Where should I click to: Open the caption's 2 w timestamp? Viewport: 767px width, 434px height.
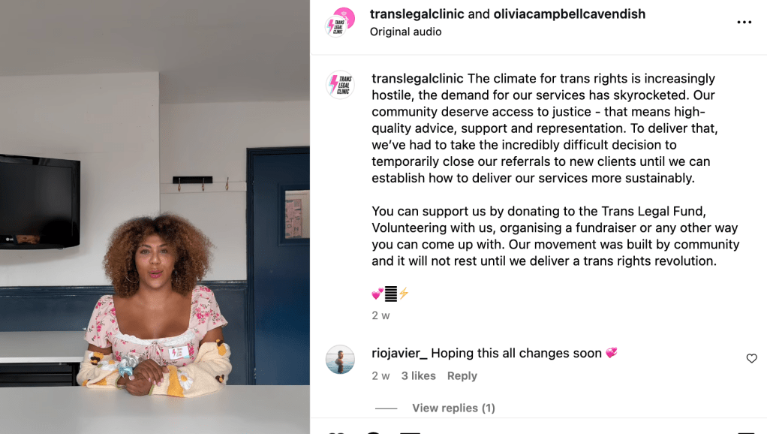point(380,315)
